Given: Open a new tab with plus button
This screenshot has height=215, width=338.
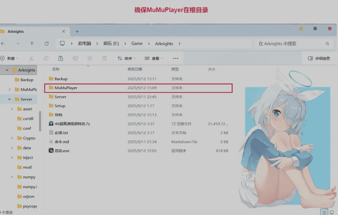Looking at the screenshot, I should pos(77,32).
